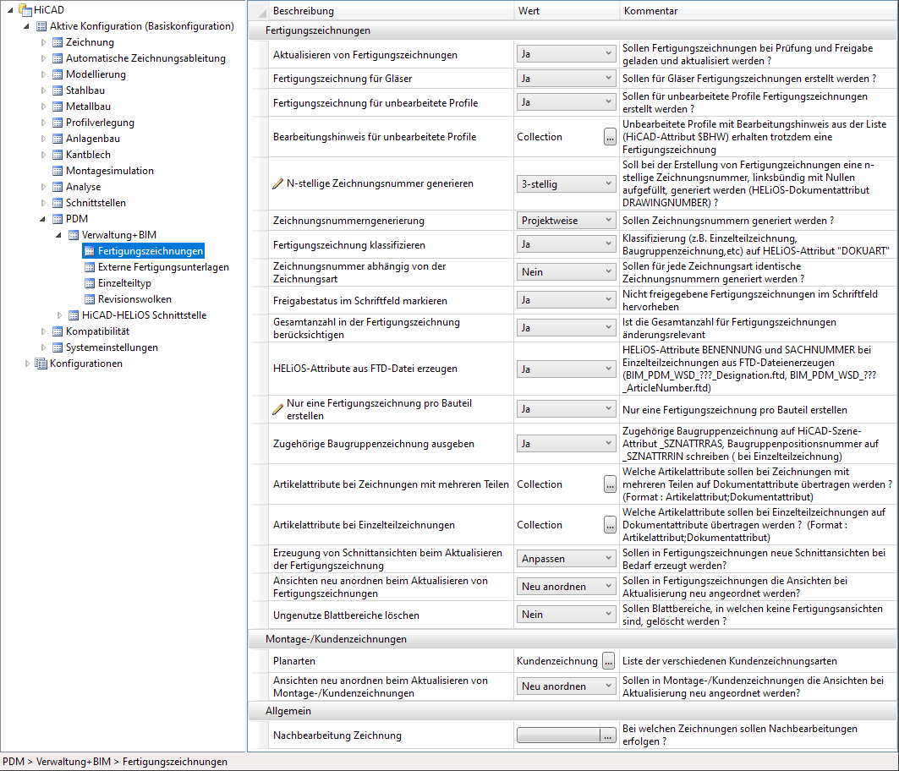Open Nachbearbeitung Zeichnung ellipsis button
899x771 pixels.
tap(607, 735)
